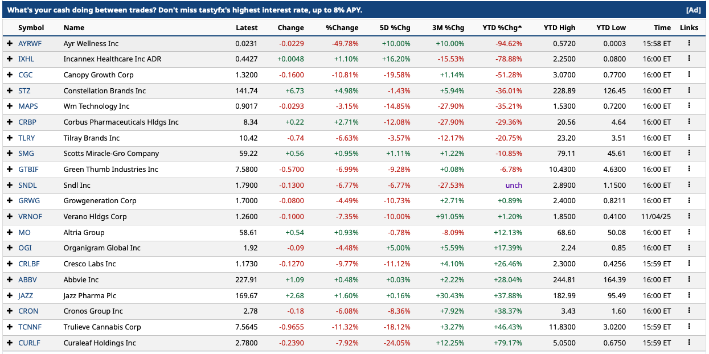Screen dimensions: 709x354
Task: Sort by YTD High column header
Action: tap(559, 27)
